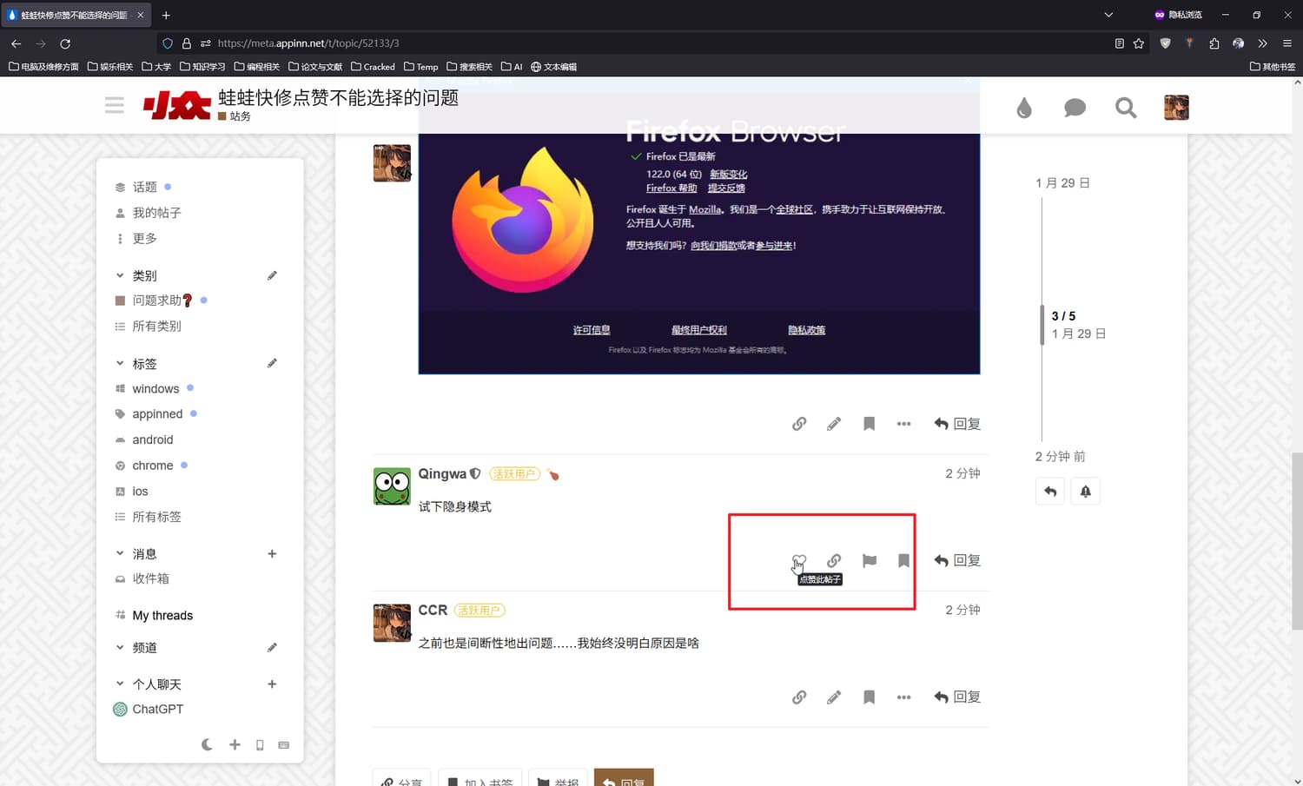Image resolution: width=1303 pixels, height=786 pixels.
Task: Open Qingwa's user profile link
Action: point(442,473)
